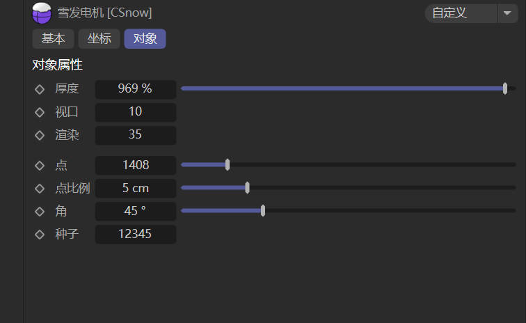Click the 种子 seed field showing 12345
The image size is (526, 323).
click(135, 234)
